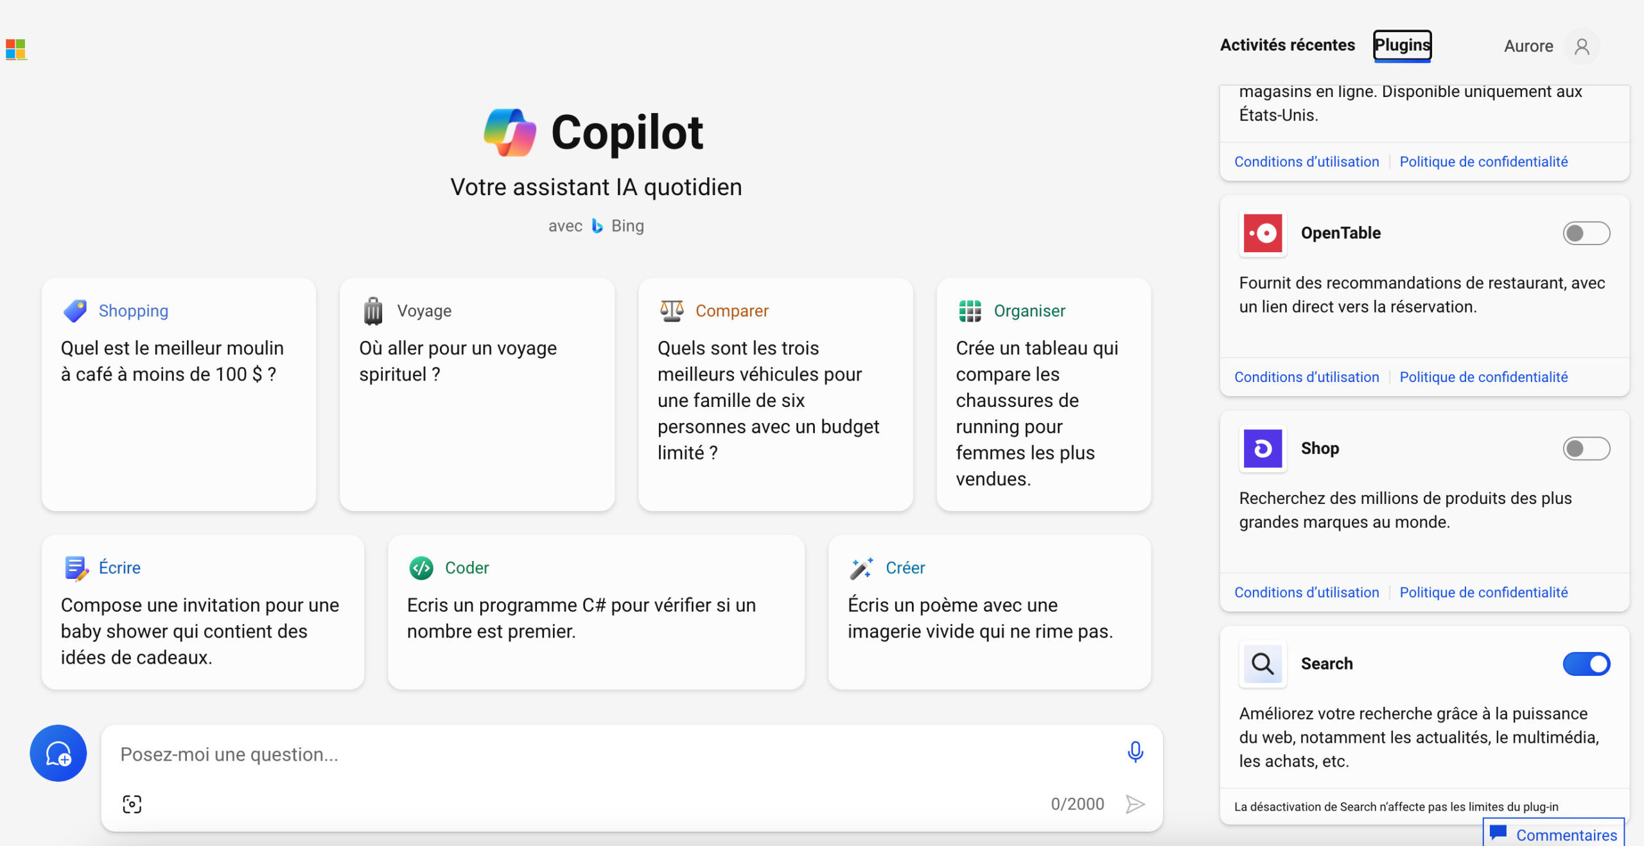The height and width of the screenshot is (846, 1644).
Task: Add an image using the visual search icon
Action: point(132,804)
